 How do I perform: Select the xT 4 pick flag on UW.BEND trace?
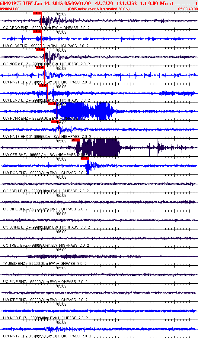(43, 86)
